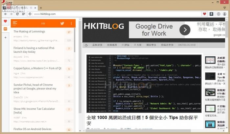Open the Speed Dial grid icon
This screenshot has width=230, height=134.
tap(23, 14)
